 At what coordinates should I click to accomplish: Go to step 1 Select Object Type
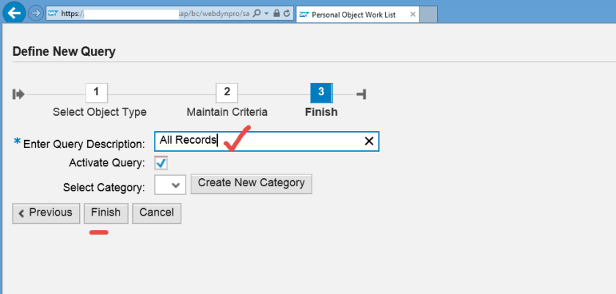tap(97, 93)
